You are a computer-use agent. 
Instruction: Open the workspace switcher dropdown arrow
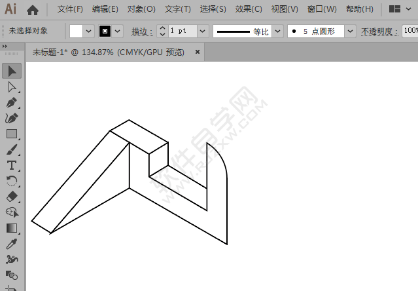coord(408,9)
